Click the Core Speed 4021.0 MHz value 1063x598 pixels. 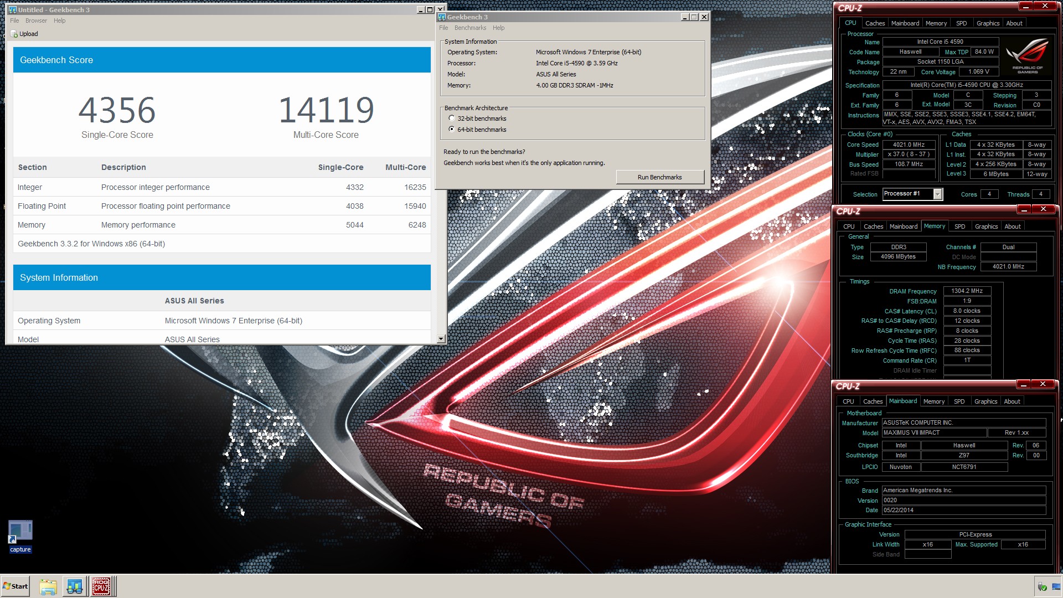[x=909, y=145]
